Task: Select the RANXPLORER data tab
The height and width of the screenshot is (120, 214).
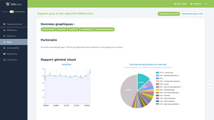Action: [x=48, y=29]
